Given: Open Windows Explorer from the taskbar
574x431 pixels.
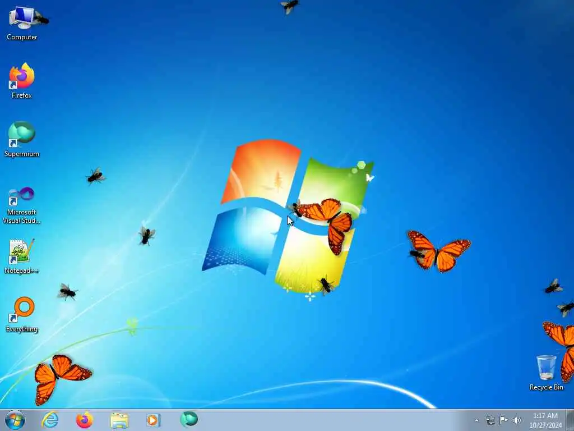Looking at the screenshot, I should pos(119,420).
